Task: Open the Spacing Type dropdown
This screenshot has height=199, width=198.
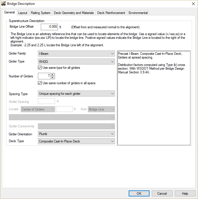Action: 76,94
